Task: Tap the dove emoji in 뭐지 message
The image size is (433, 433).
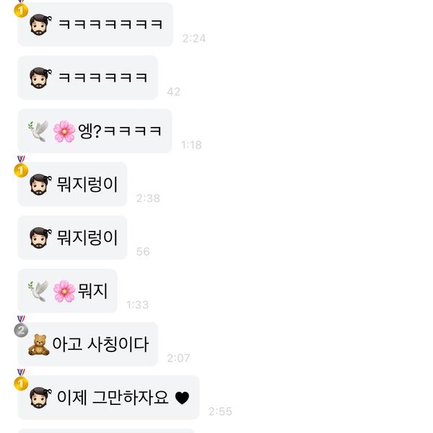Action: [x=38, y=291]
